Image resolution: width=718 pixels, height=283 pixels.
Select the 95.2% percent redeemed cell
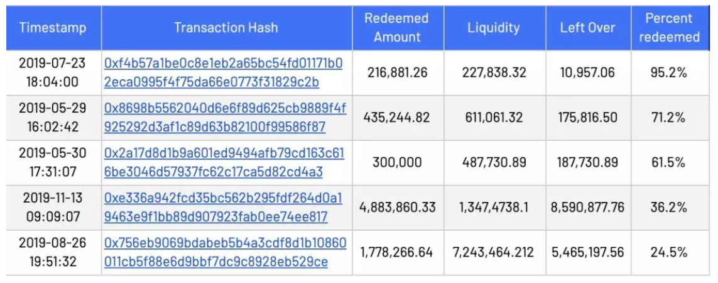pyautogui.click(x=669, y=73)
